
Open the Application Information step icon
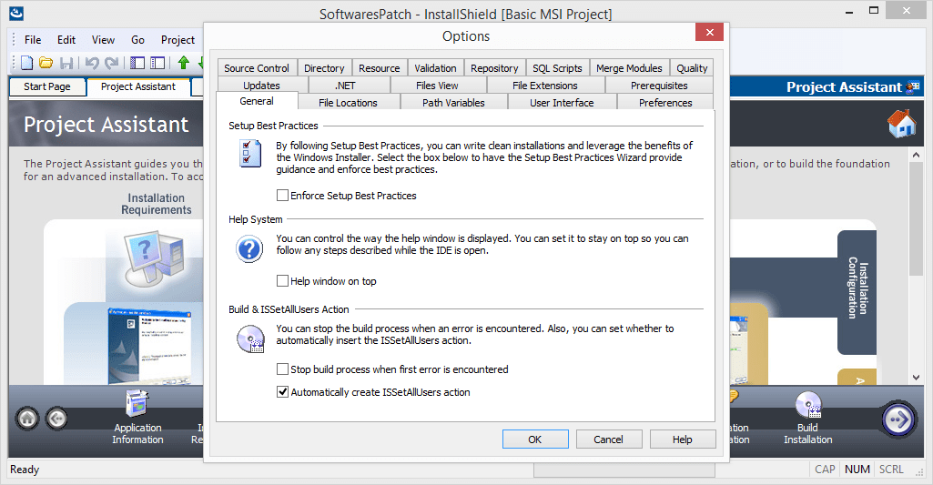tap(137, 403)
